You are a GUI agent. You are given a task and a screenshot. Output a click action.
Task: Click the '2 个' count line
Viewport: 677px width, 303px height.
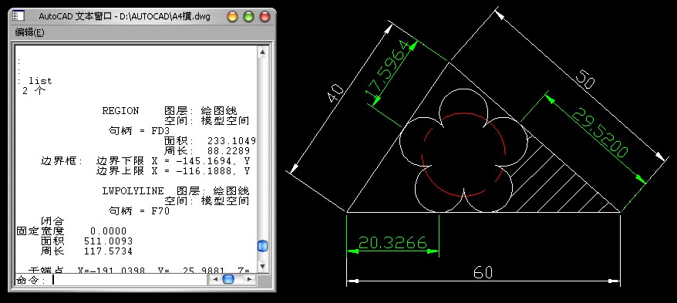pos(33,91)
